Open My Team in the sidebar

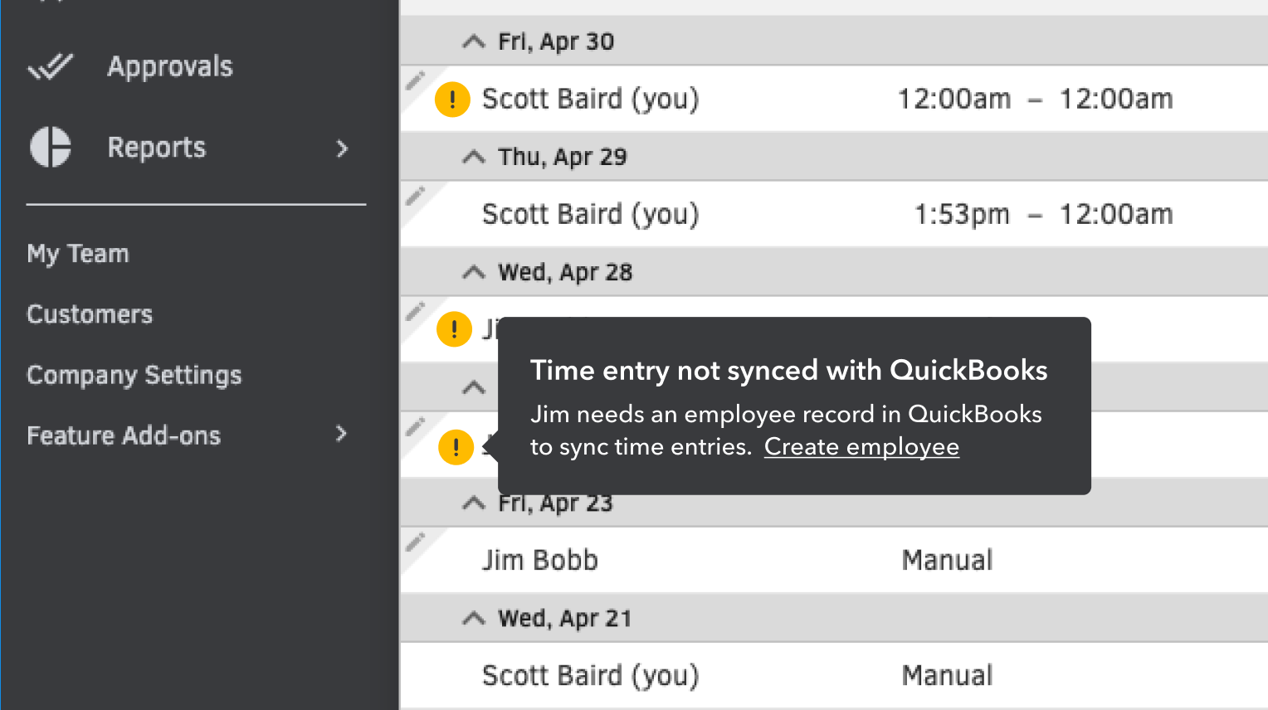coord(78,254)
